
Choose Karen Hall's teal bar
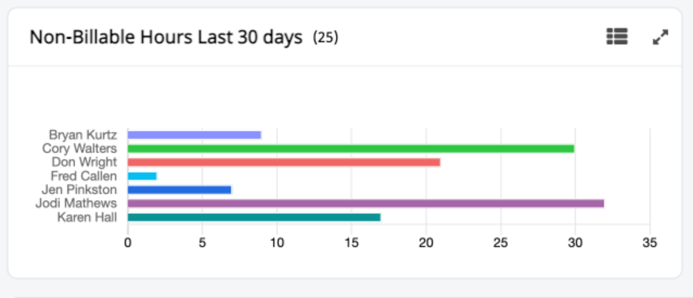point(254,217)
